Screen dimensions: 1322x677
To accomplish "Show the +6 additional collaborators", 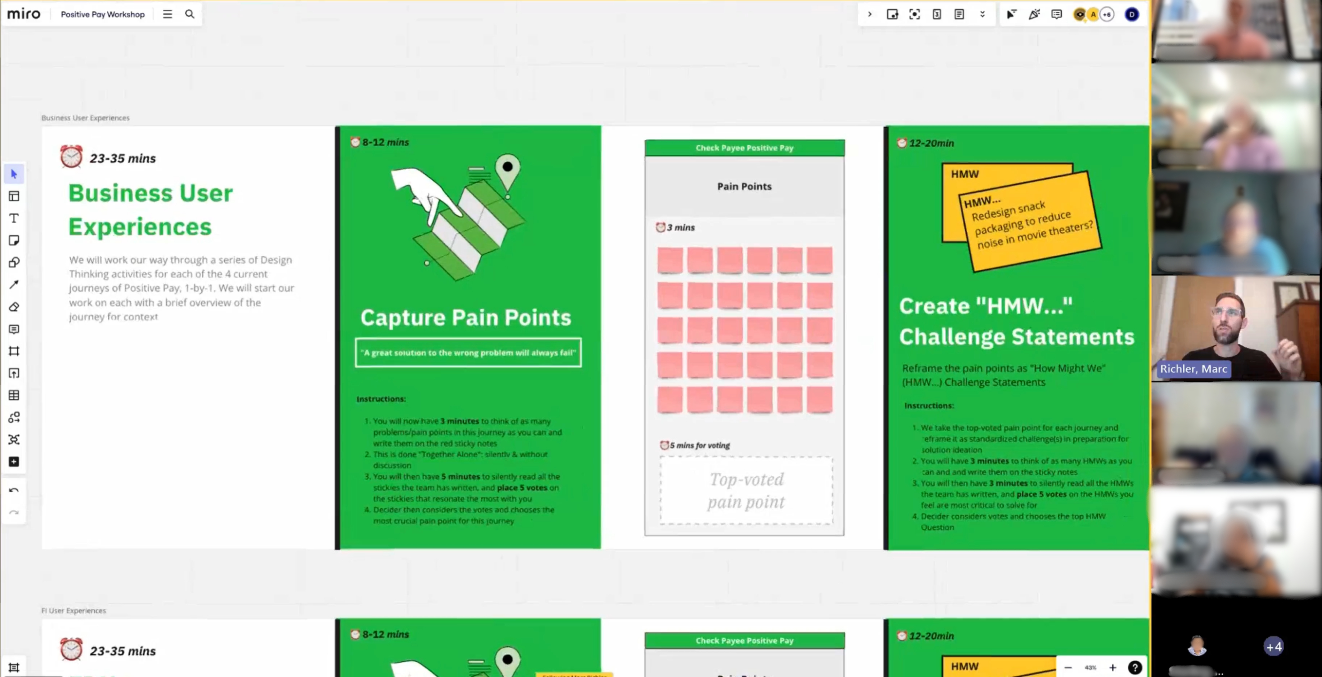I will (1107, 14).
